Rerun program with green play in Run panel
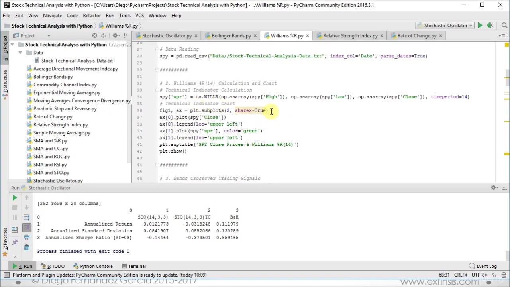Image resolution: width=510 pixels, height=287 pixels. (x=15, y=197)
